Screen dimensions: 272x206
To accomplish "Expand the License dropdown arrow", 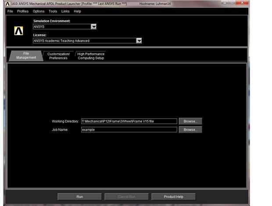I will pyautogui.click(x=139, y=41).
